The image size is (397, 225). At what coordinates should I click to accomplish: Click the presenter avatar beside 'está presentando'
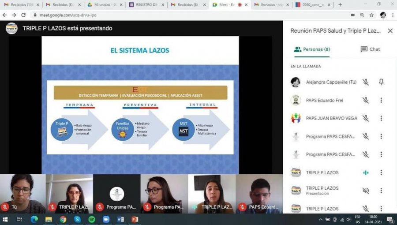coord(11,28)
